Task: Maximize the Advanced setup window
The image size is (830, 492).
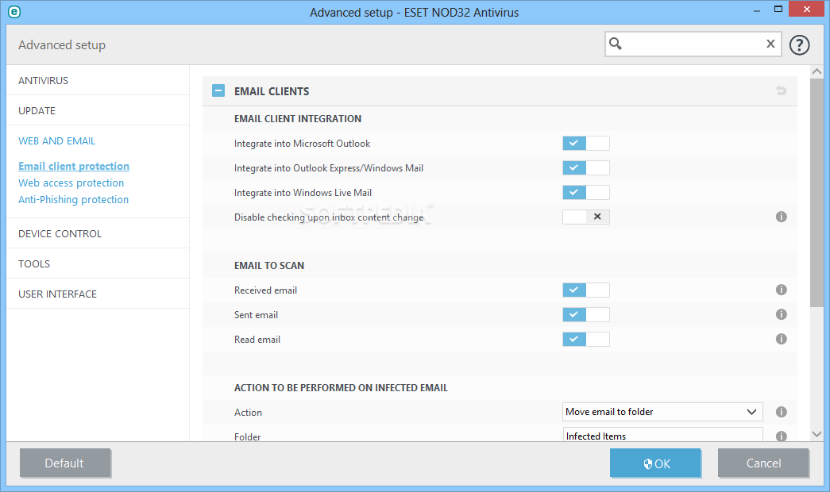Action: (x=778, y=9)
